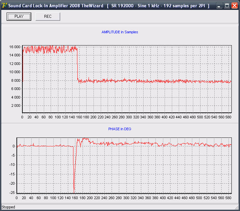Viewport: 240px width, 211px height.
Task: Select the 'AMPLITUDE in Samples' chart title
Action: pos(120,32)
